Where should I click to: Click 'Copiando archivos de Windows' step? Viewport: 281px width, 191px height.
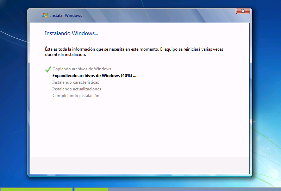click(x=82, y=69)
